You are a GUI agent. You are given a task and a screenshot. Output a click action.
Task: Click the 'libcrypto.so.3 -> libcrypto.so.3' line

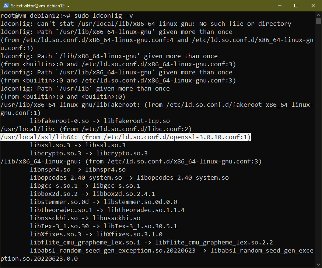pyautogui.click(x=89, y=153)
